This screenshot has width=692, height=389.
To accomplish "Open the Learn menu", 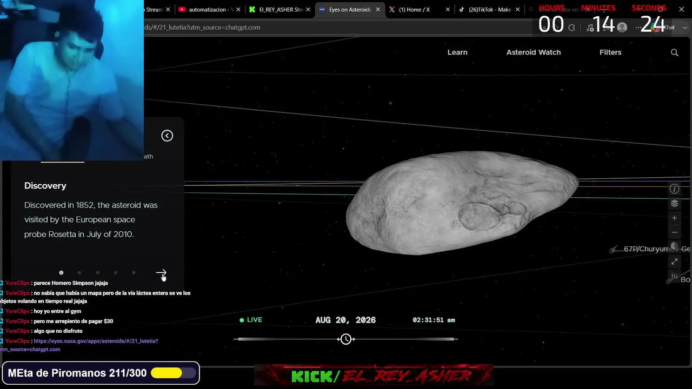I will pyautogui.click(x=457, y=52).
